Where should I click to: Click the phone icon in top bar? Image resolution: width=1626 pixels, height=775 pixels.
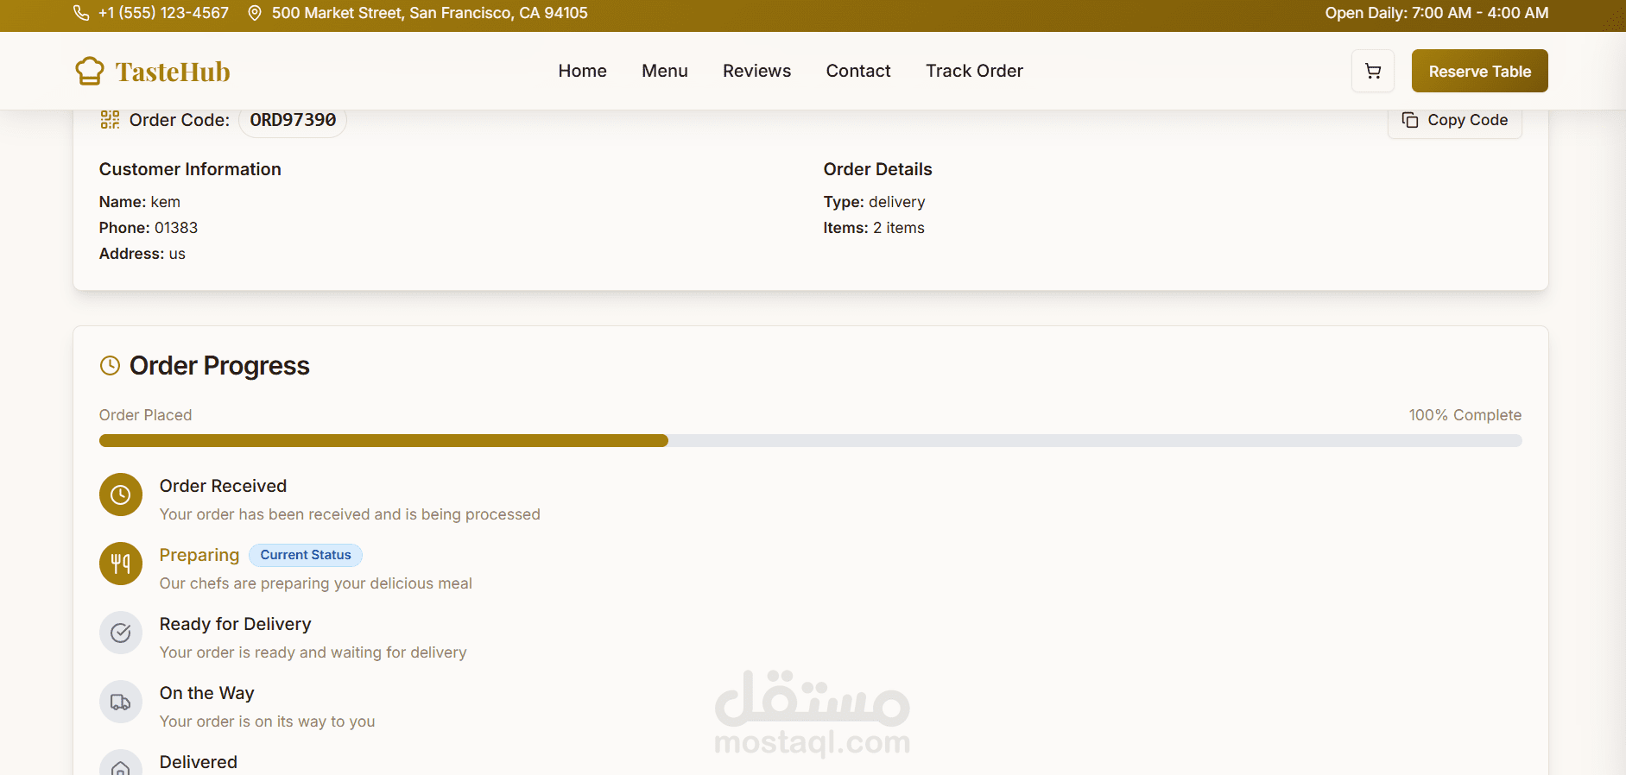point(81,13)
